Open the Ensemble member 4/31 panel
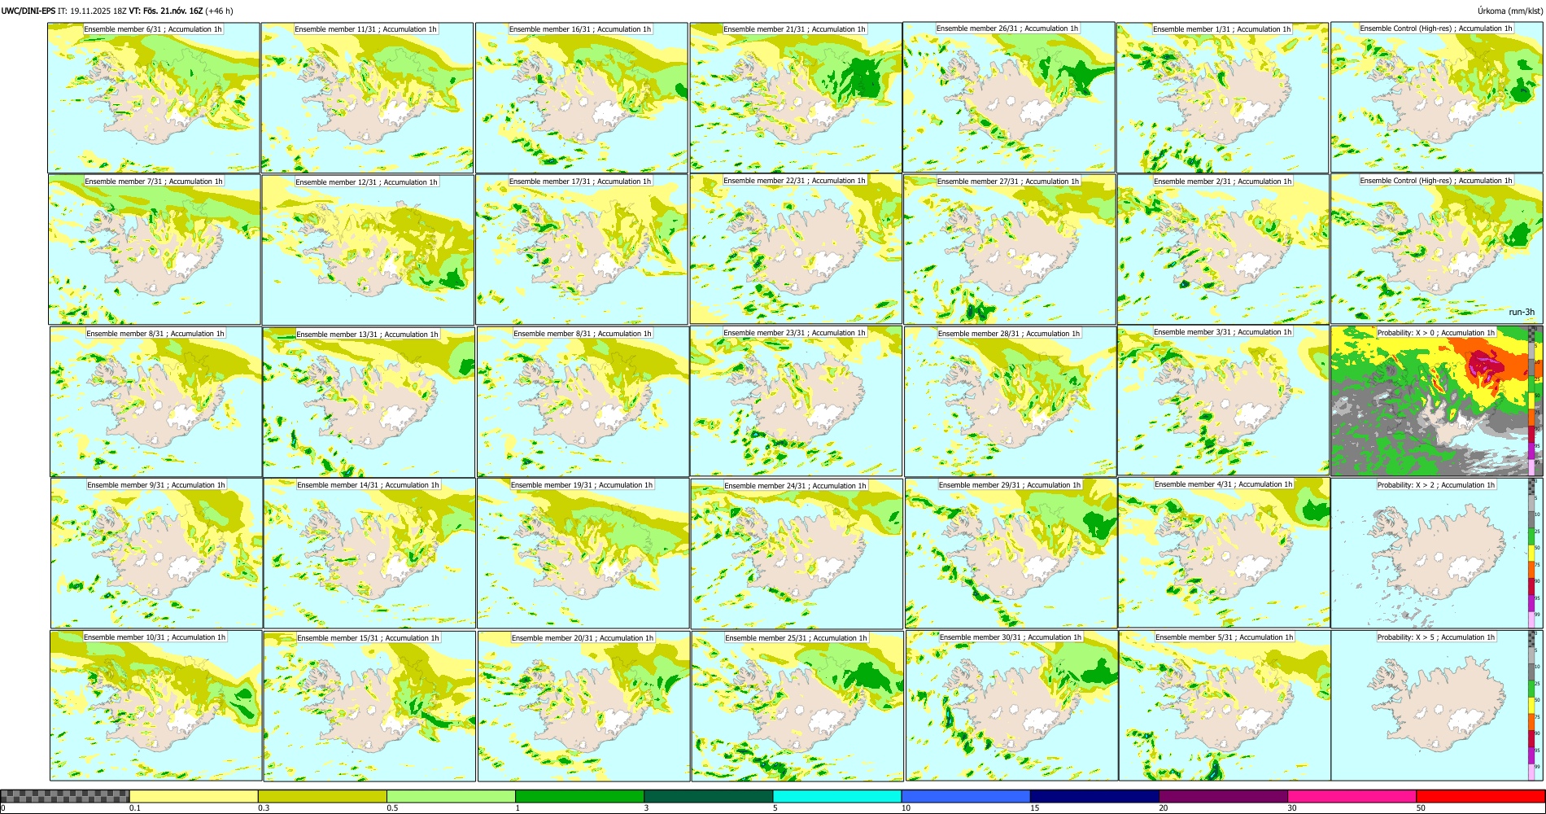Image resolution: width=1546 pixels, height=814 pixels. 1225,553
